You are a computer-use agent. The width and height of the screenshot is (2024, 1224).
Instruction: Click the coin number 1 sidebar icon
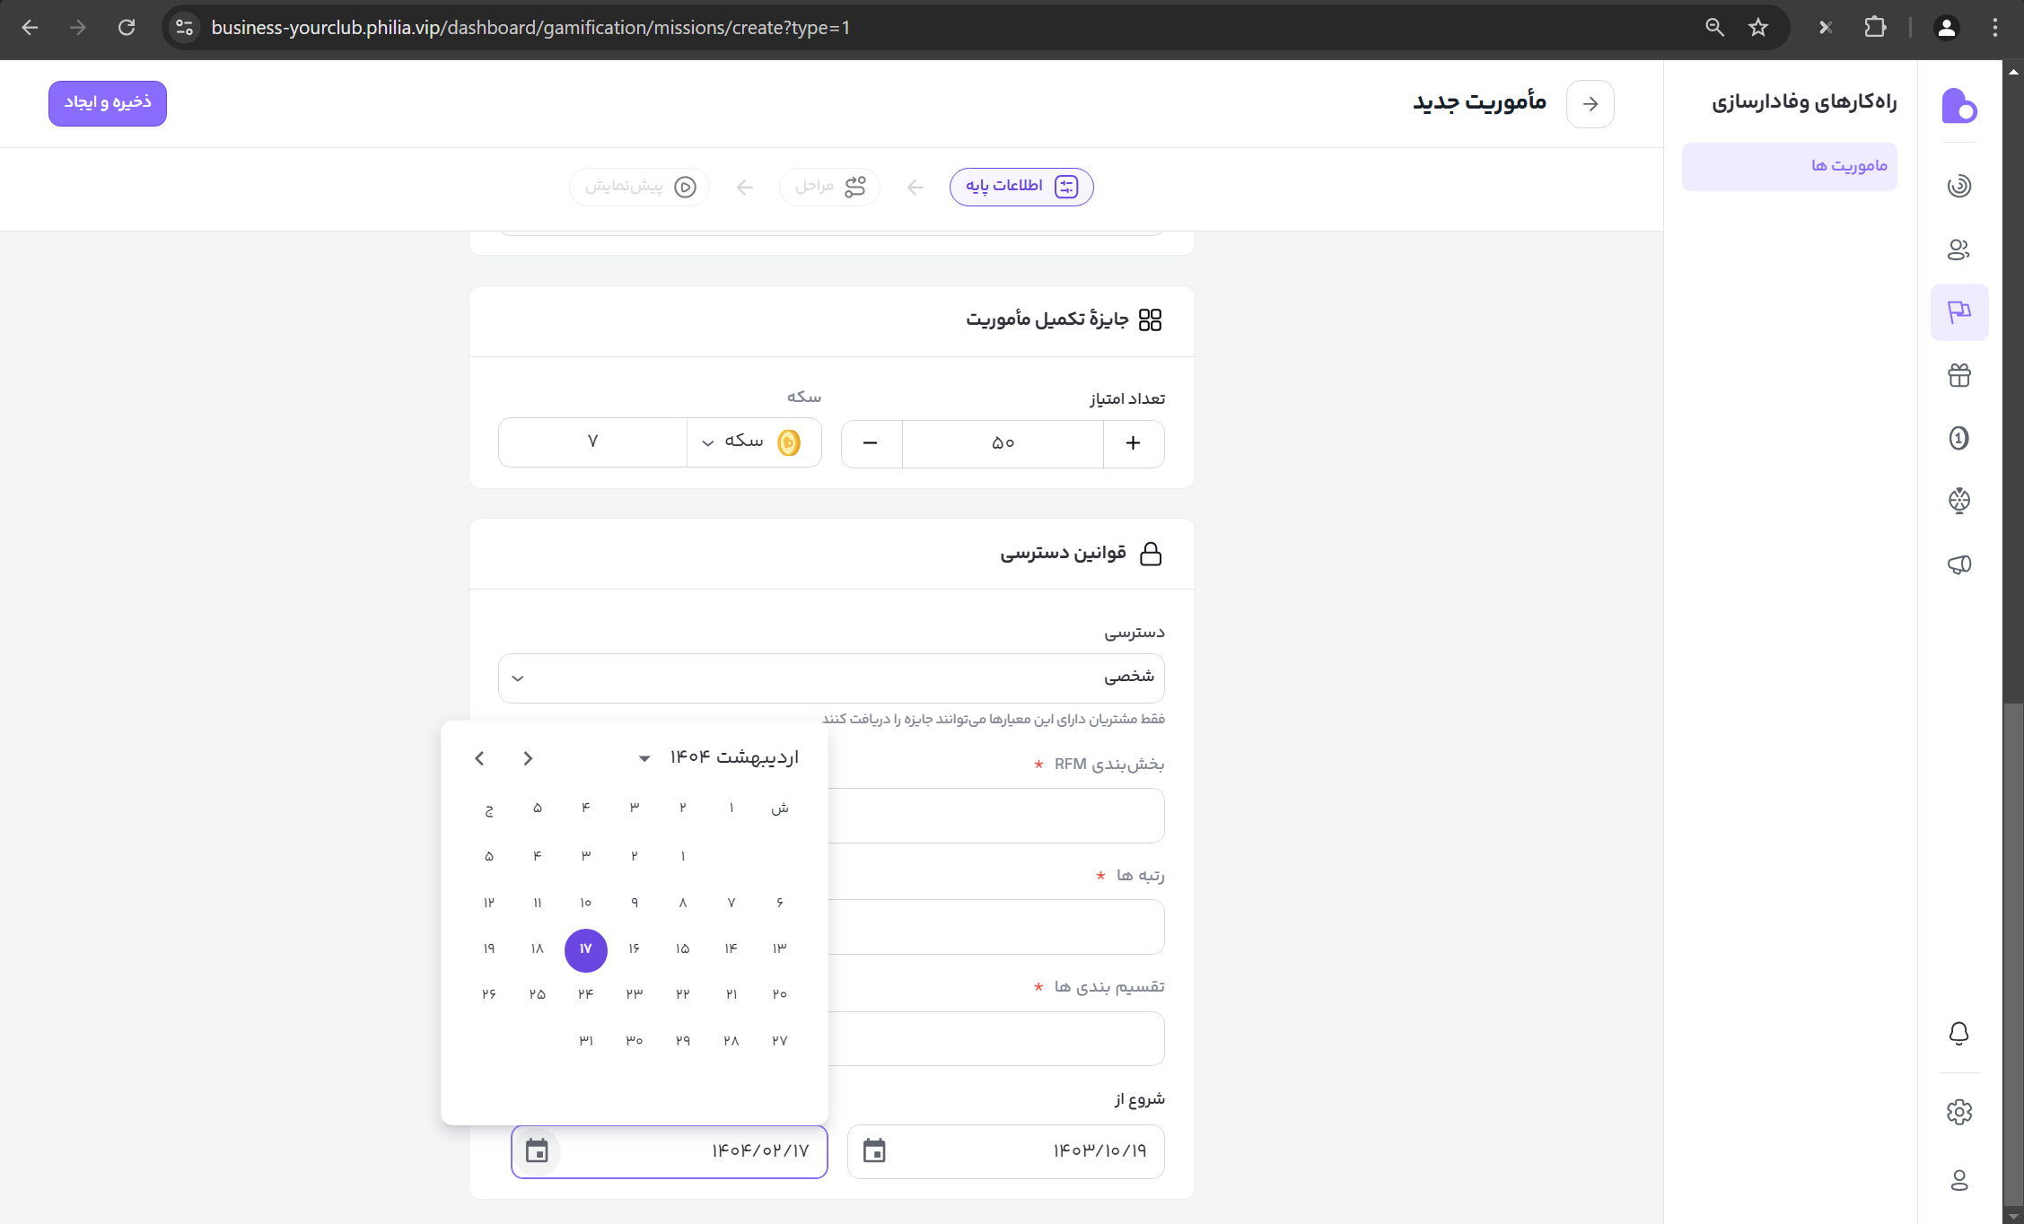(x=1958, y=438)
